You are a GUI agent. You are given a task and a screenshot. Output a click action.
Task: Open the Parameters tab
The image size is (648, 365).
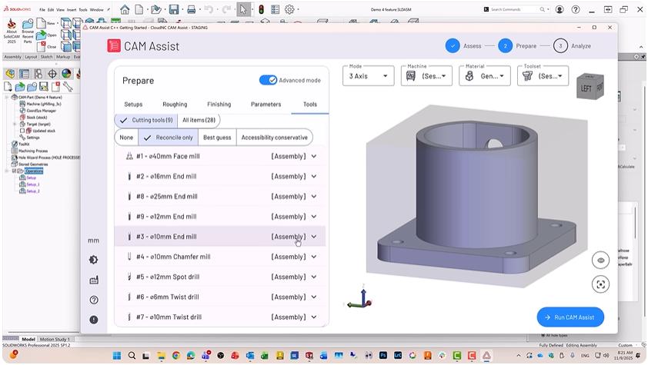click(x=266, y=105)
